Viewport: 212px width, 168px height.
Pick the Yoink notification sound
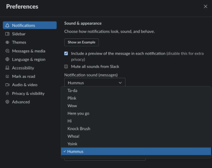(x=72, y=144)
